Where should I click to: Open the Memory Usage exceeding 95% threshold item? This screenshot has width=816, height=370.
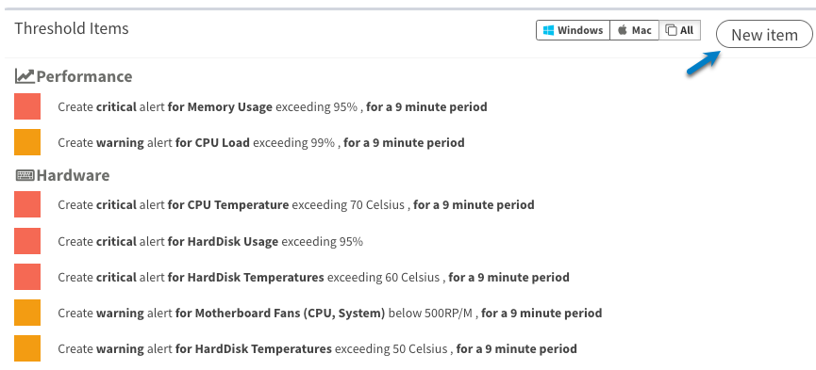pyautogui.click(x=273, y=107)
